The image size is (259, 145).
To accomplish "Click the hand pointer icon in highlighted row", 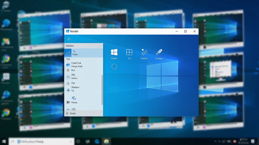I will pos(74,51).
